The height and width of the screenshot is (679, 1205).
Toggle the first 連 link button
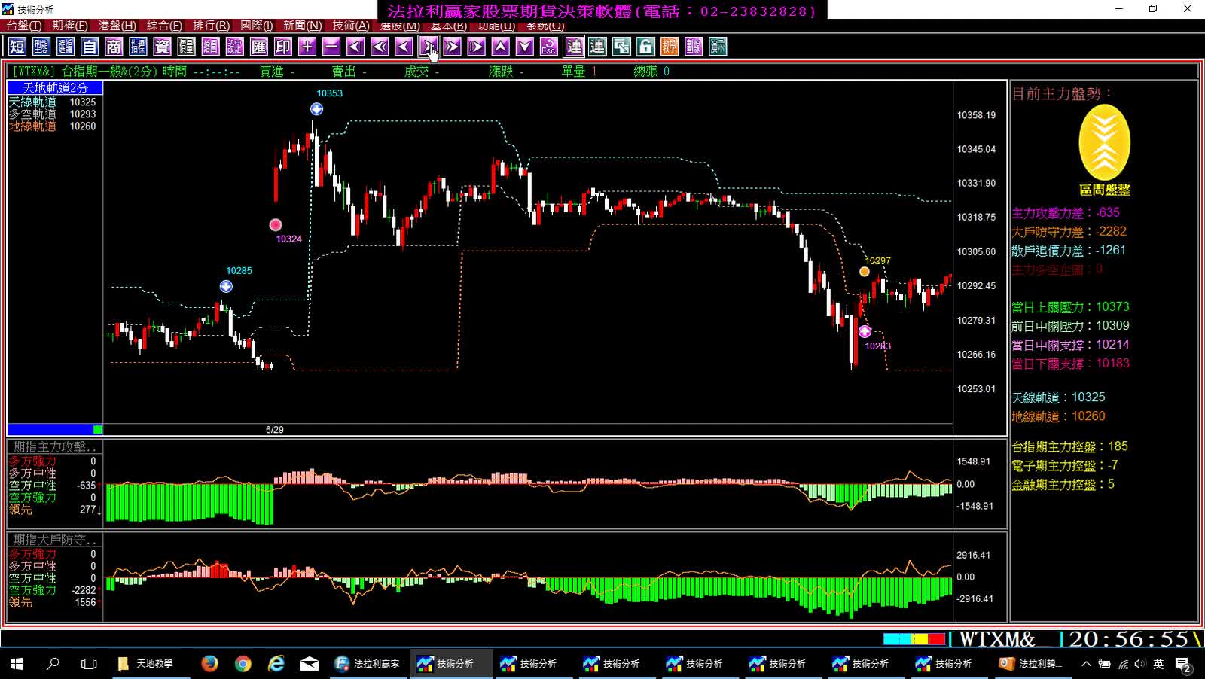coord(574,47)
